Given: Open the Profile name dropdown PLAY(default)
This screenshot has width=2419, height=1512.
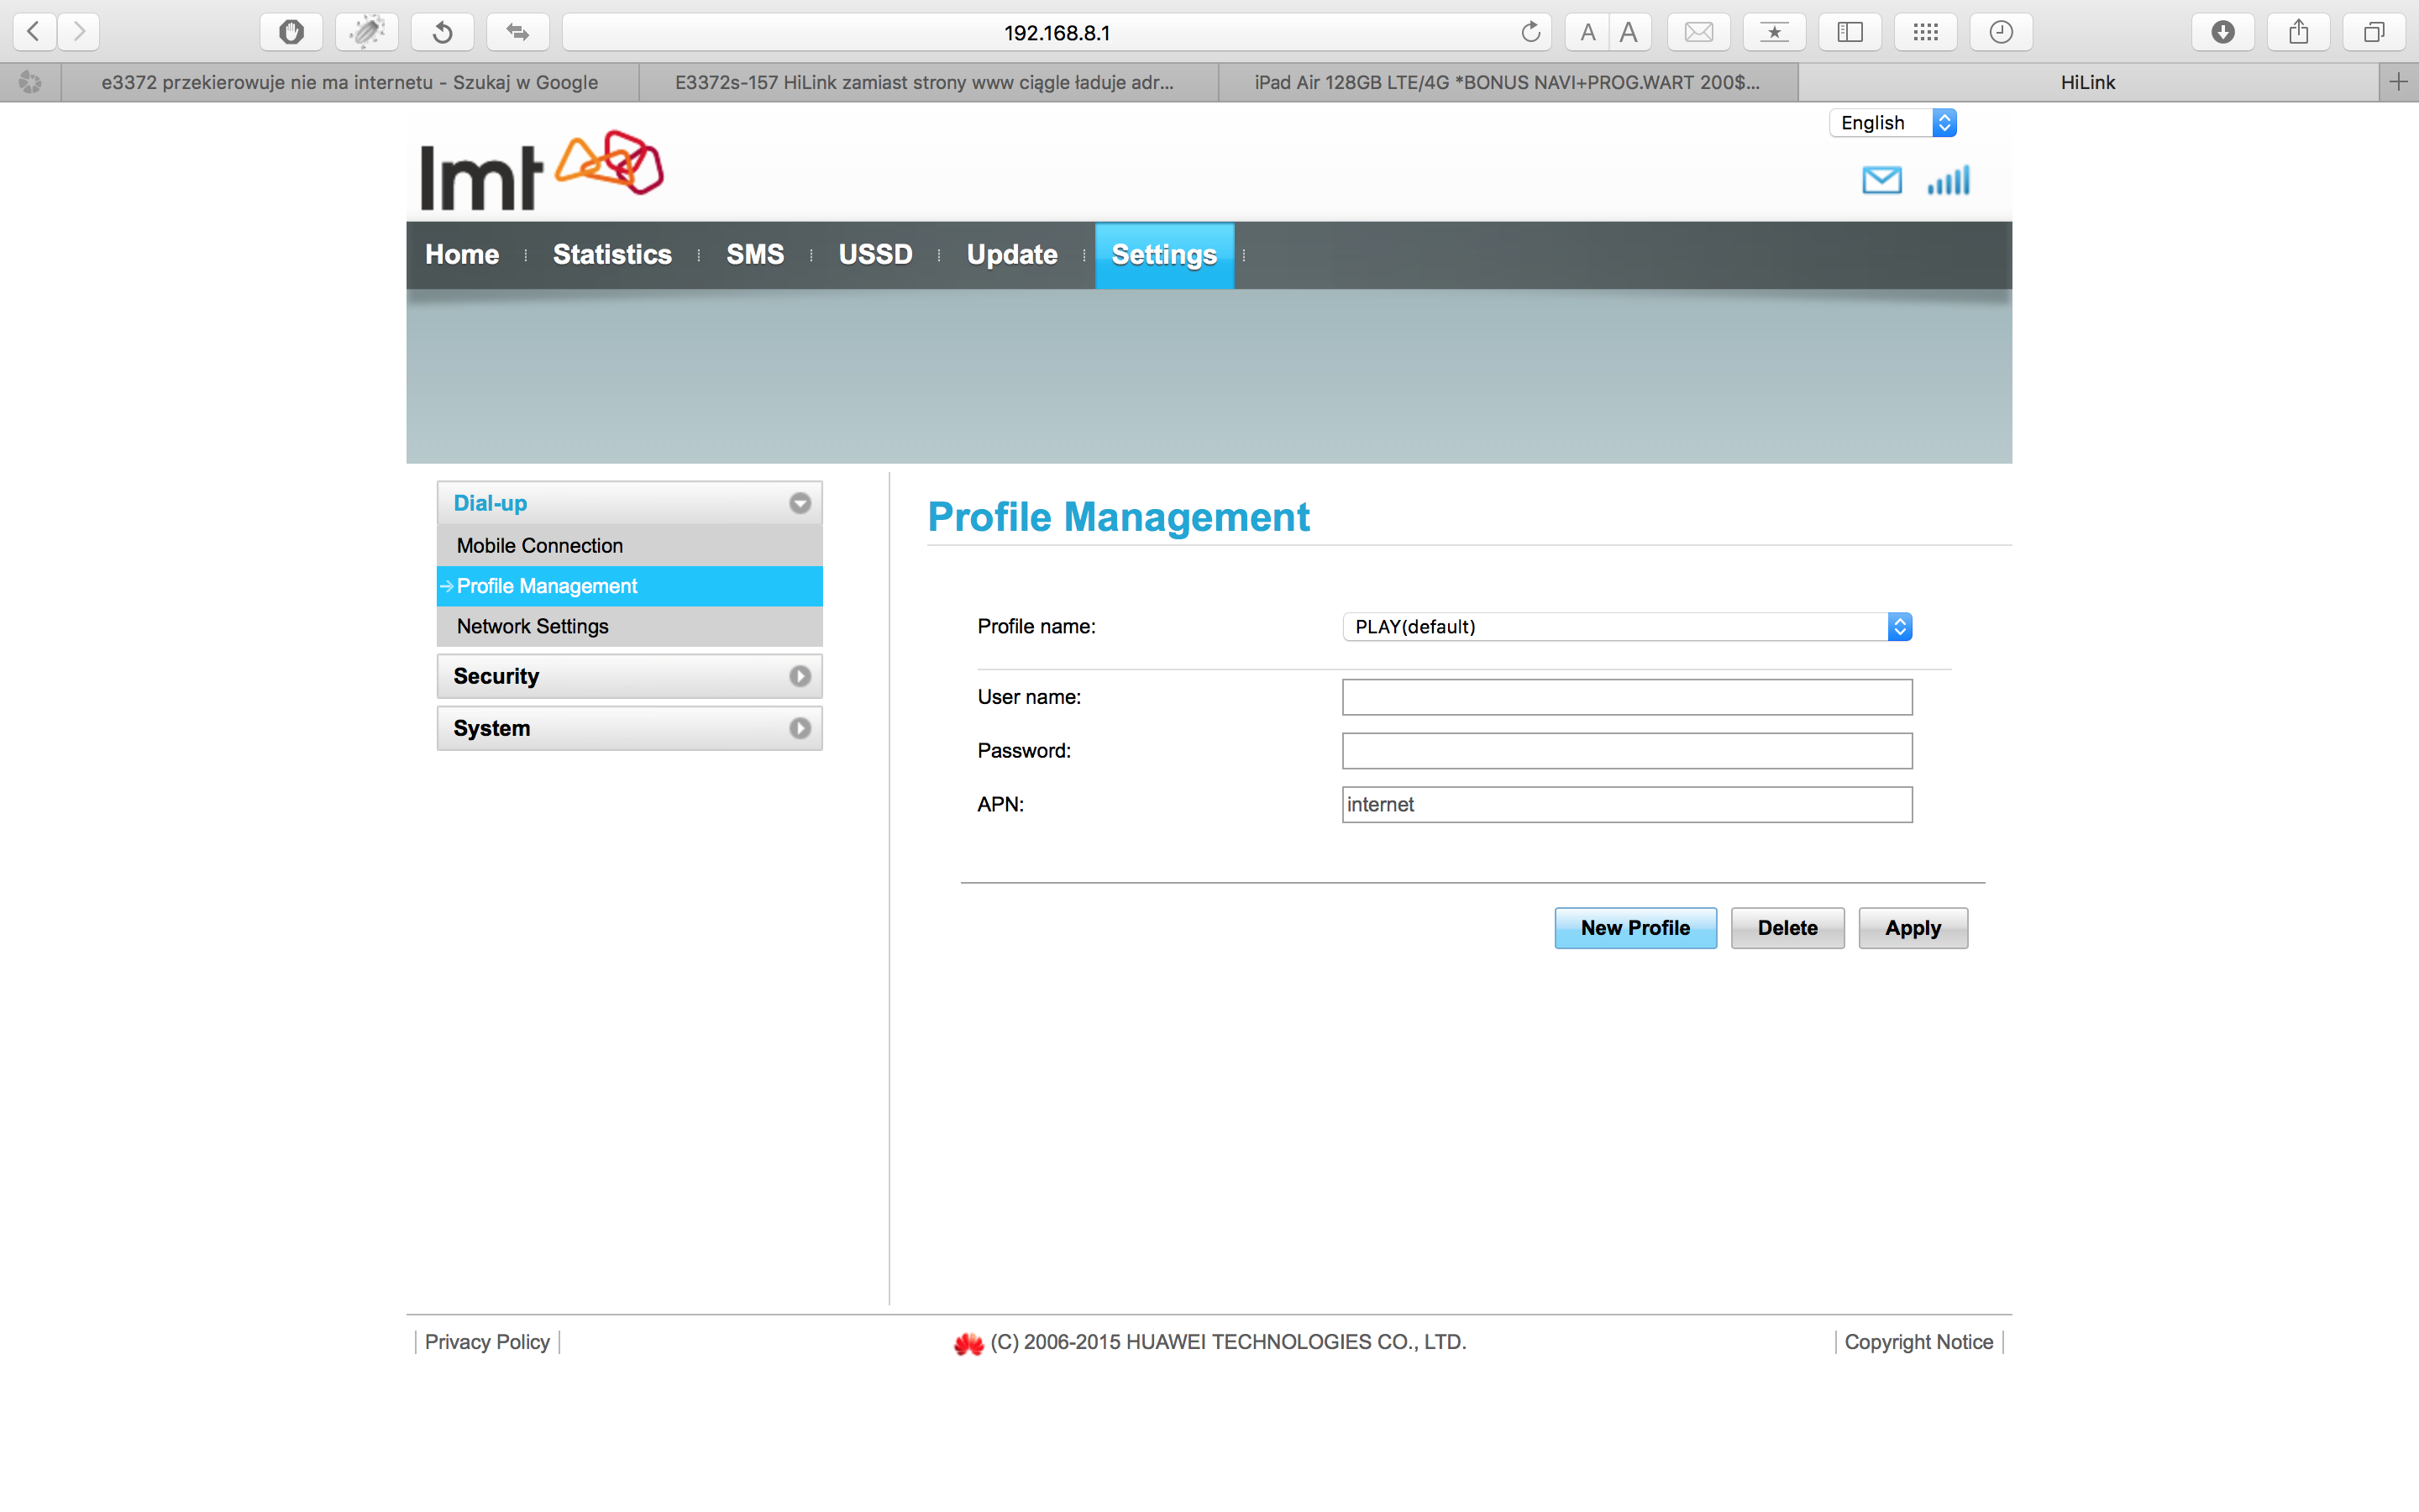Looking at the screenshot, I should [x=1625, y=627].
